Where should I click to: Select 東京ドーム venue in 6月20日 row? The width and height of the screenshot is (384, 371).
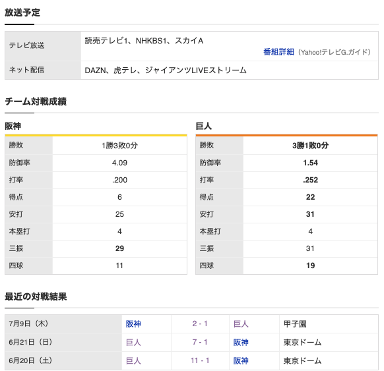pos(302,360)
